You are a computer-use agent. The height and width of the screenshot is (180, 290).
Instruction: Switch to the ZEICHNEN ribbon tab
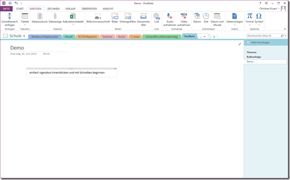pos(53,9)
